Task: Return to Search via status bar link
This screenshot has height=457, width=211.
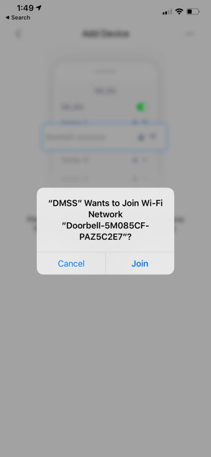Action: (x=18, y=17)
